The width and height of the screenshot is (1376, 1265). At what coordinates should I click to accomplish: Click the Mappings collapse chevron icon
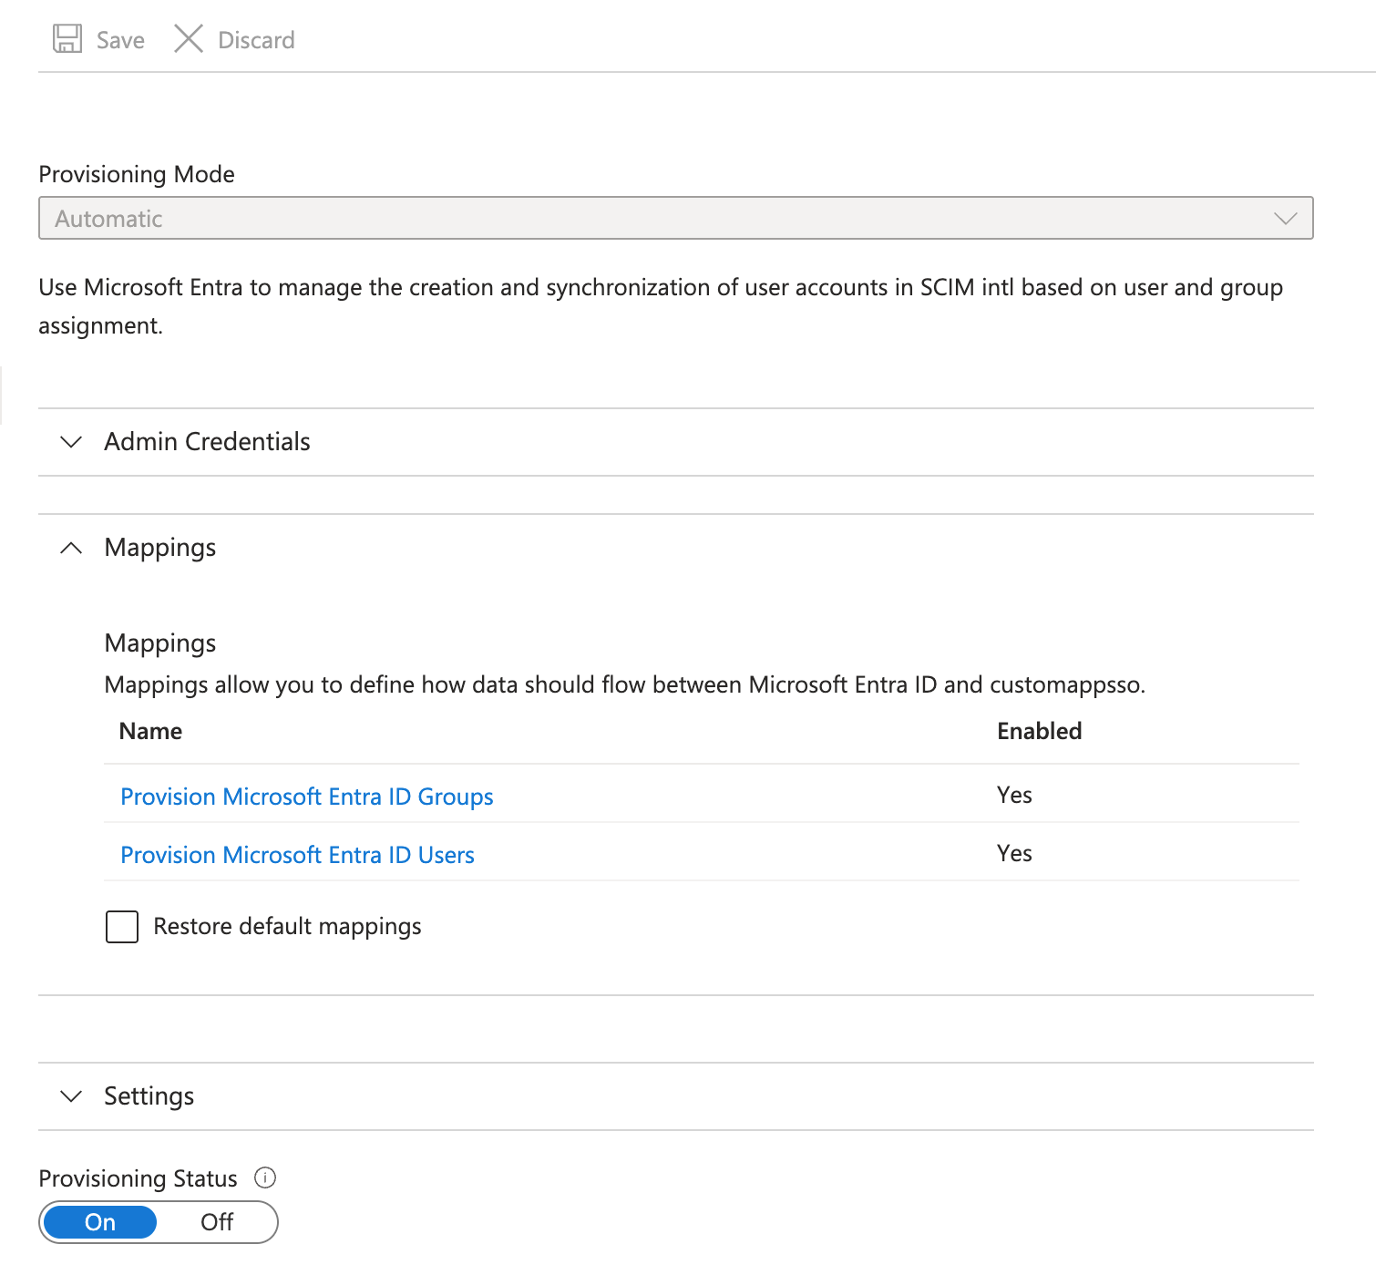(x=71, y=548)
